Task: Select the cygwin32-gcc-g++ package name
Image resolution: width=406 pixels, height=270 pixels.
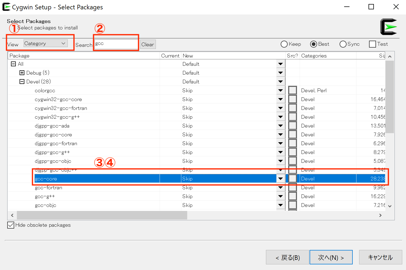Action: (57, 117)
